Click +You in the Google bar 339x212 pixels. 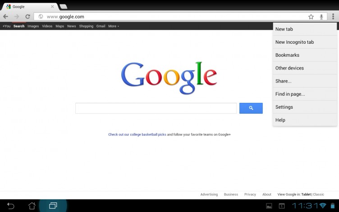(6, 26)
